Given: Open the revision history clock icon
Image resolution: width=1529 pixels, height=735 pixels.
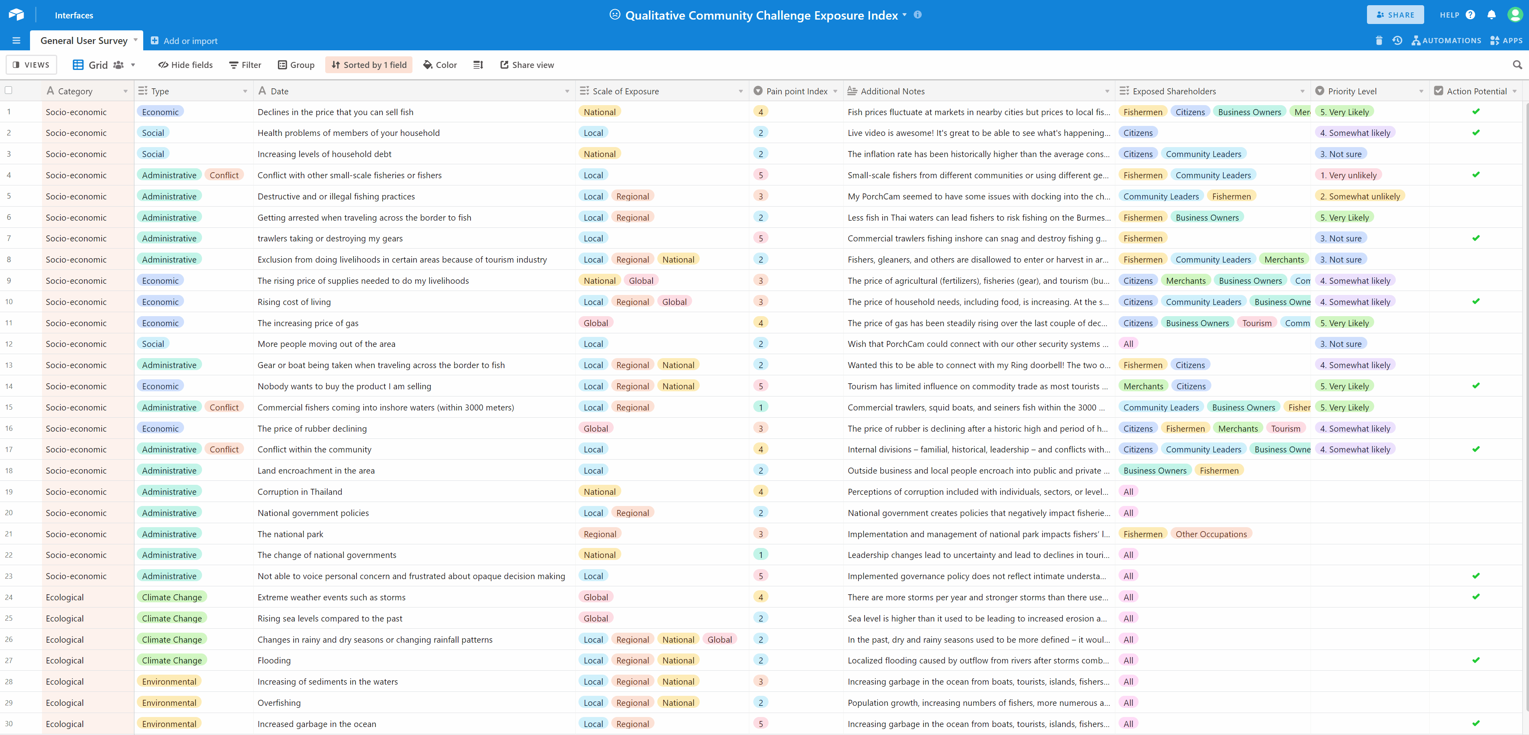Looking at the screenshot, I should tap(1397, 40).
